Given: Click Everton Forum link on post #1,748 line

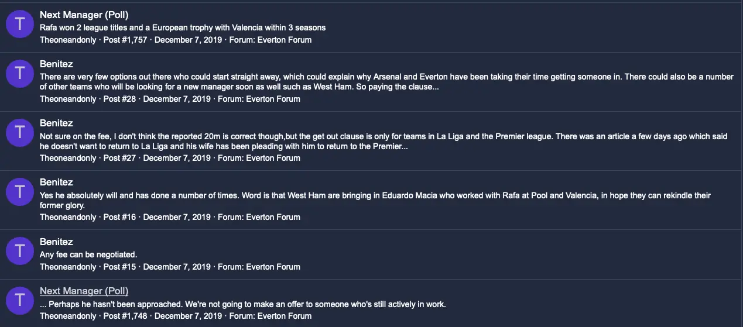Looking at the screenshot, I should (x=285, y=316).
